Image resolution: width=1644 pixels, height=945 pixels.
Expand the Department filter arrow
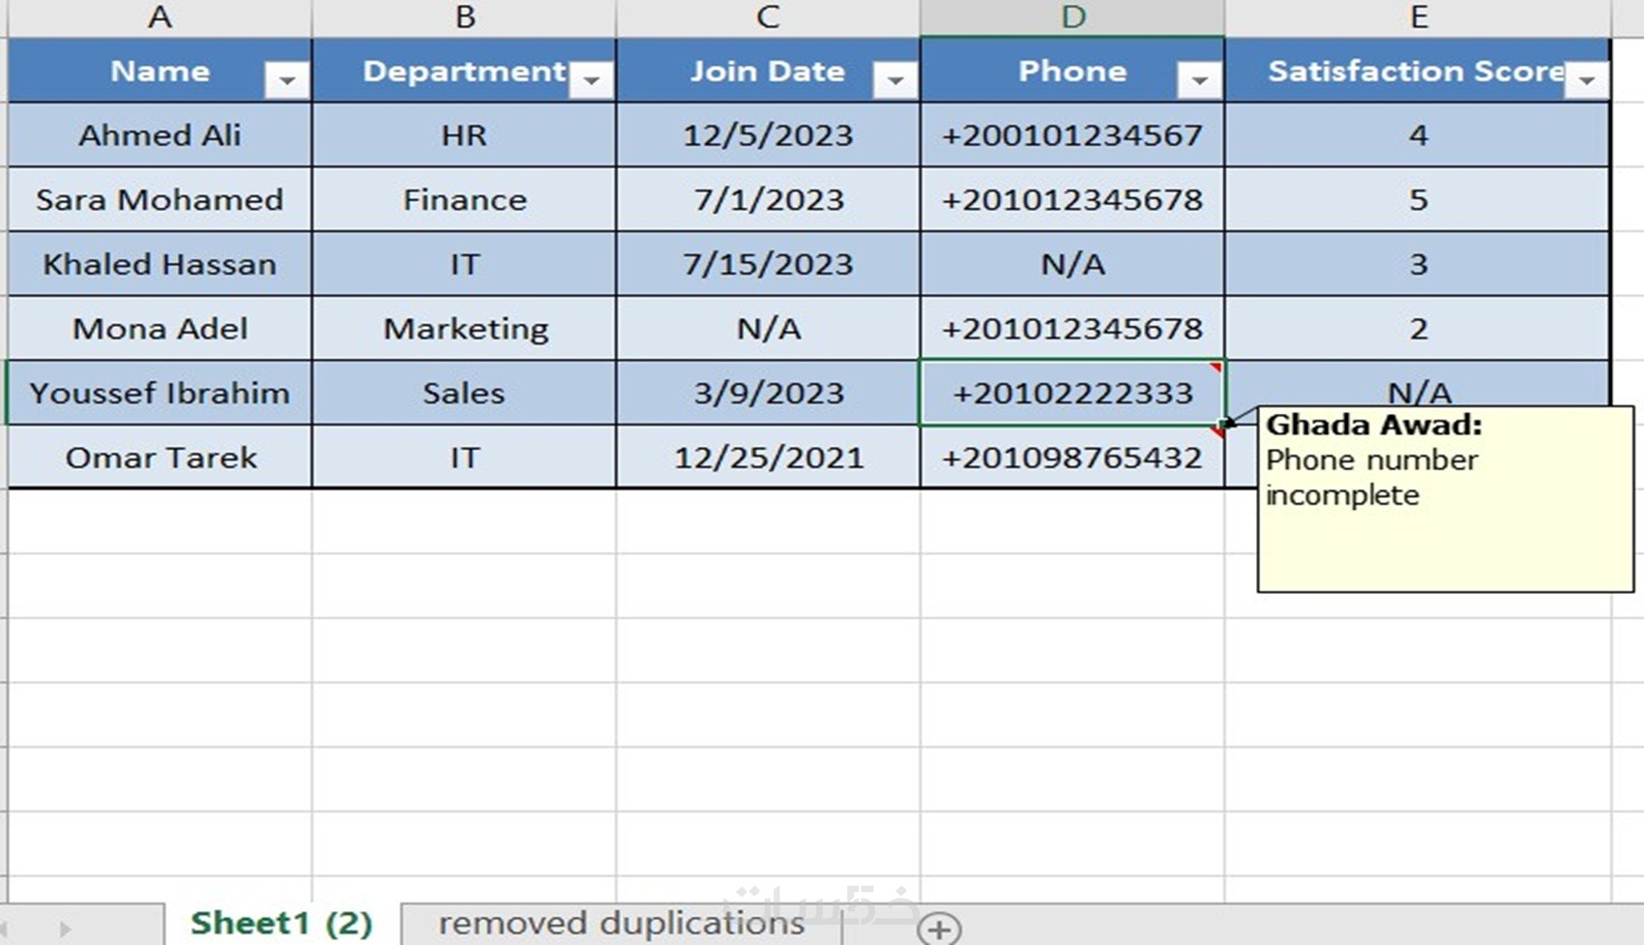point(591,81)
